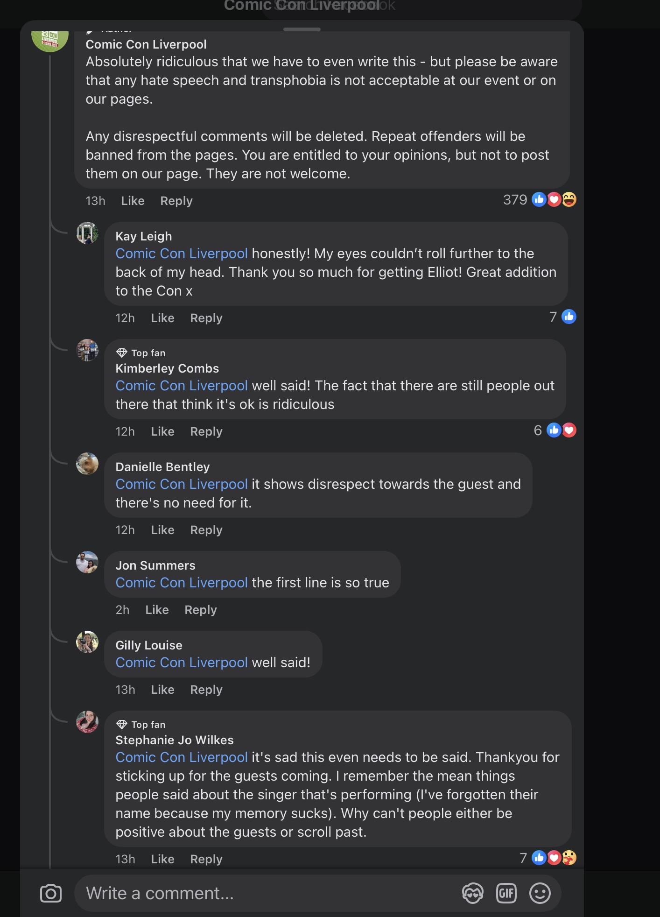Like Comic Con Liverpool's main comment
The image size is (660, 917).
point(133,201)
